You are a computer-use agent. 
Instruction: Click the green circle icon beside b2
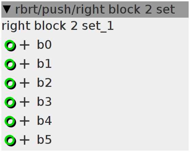click(10, 83)
